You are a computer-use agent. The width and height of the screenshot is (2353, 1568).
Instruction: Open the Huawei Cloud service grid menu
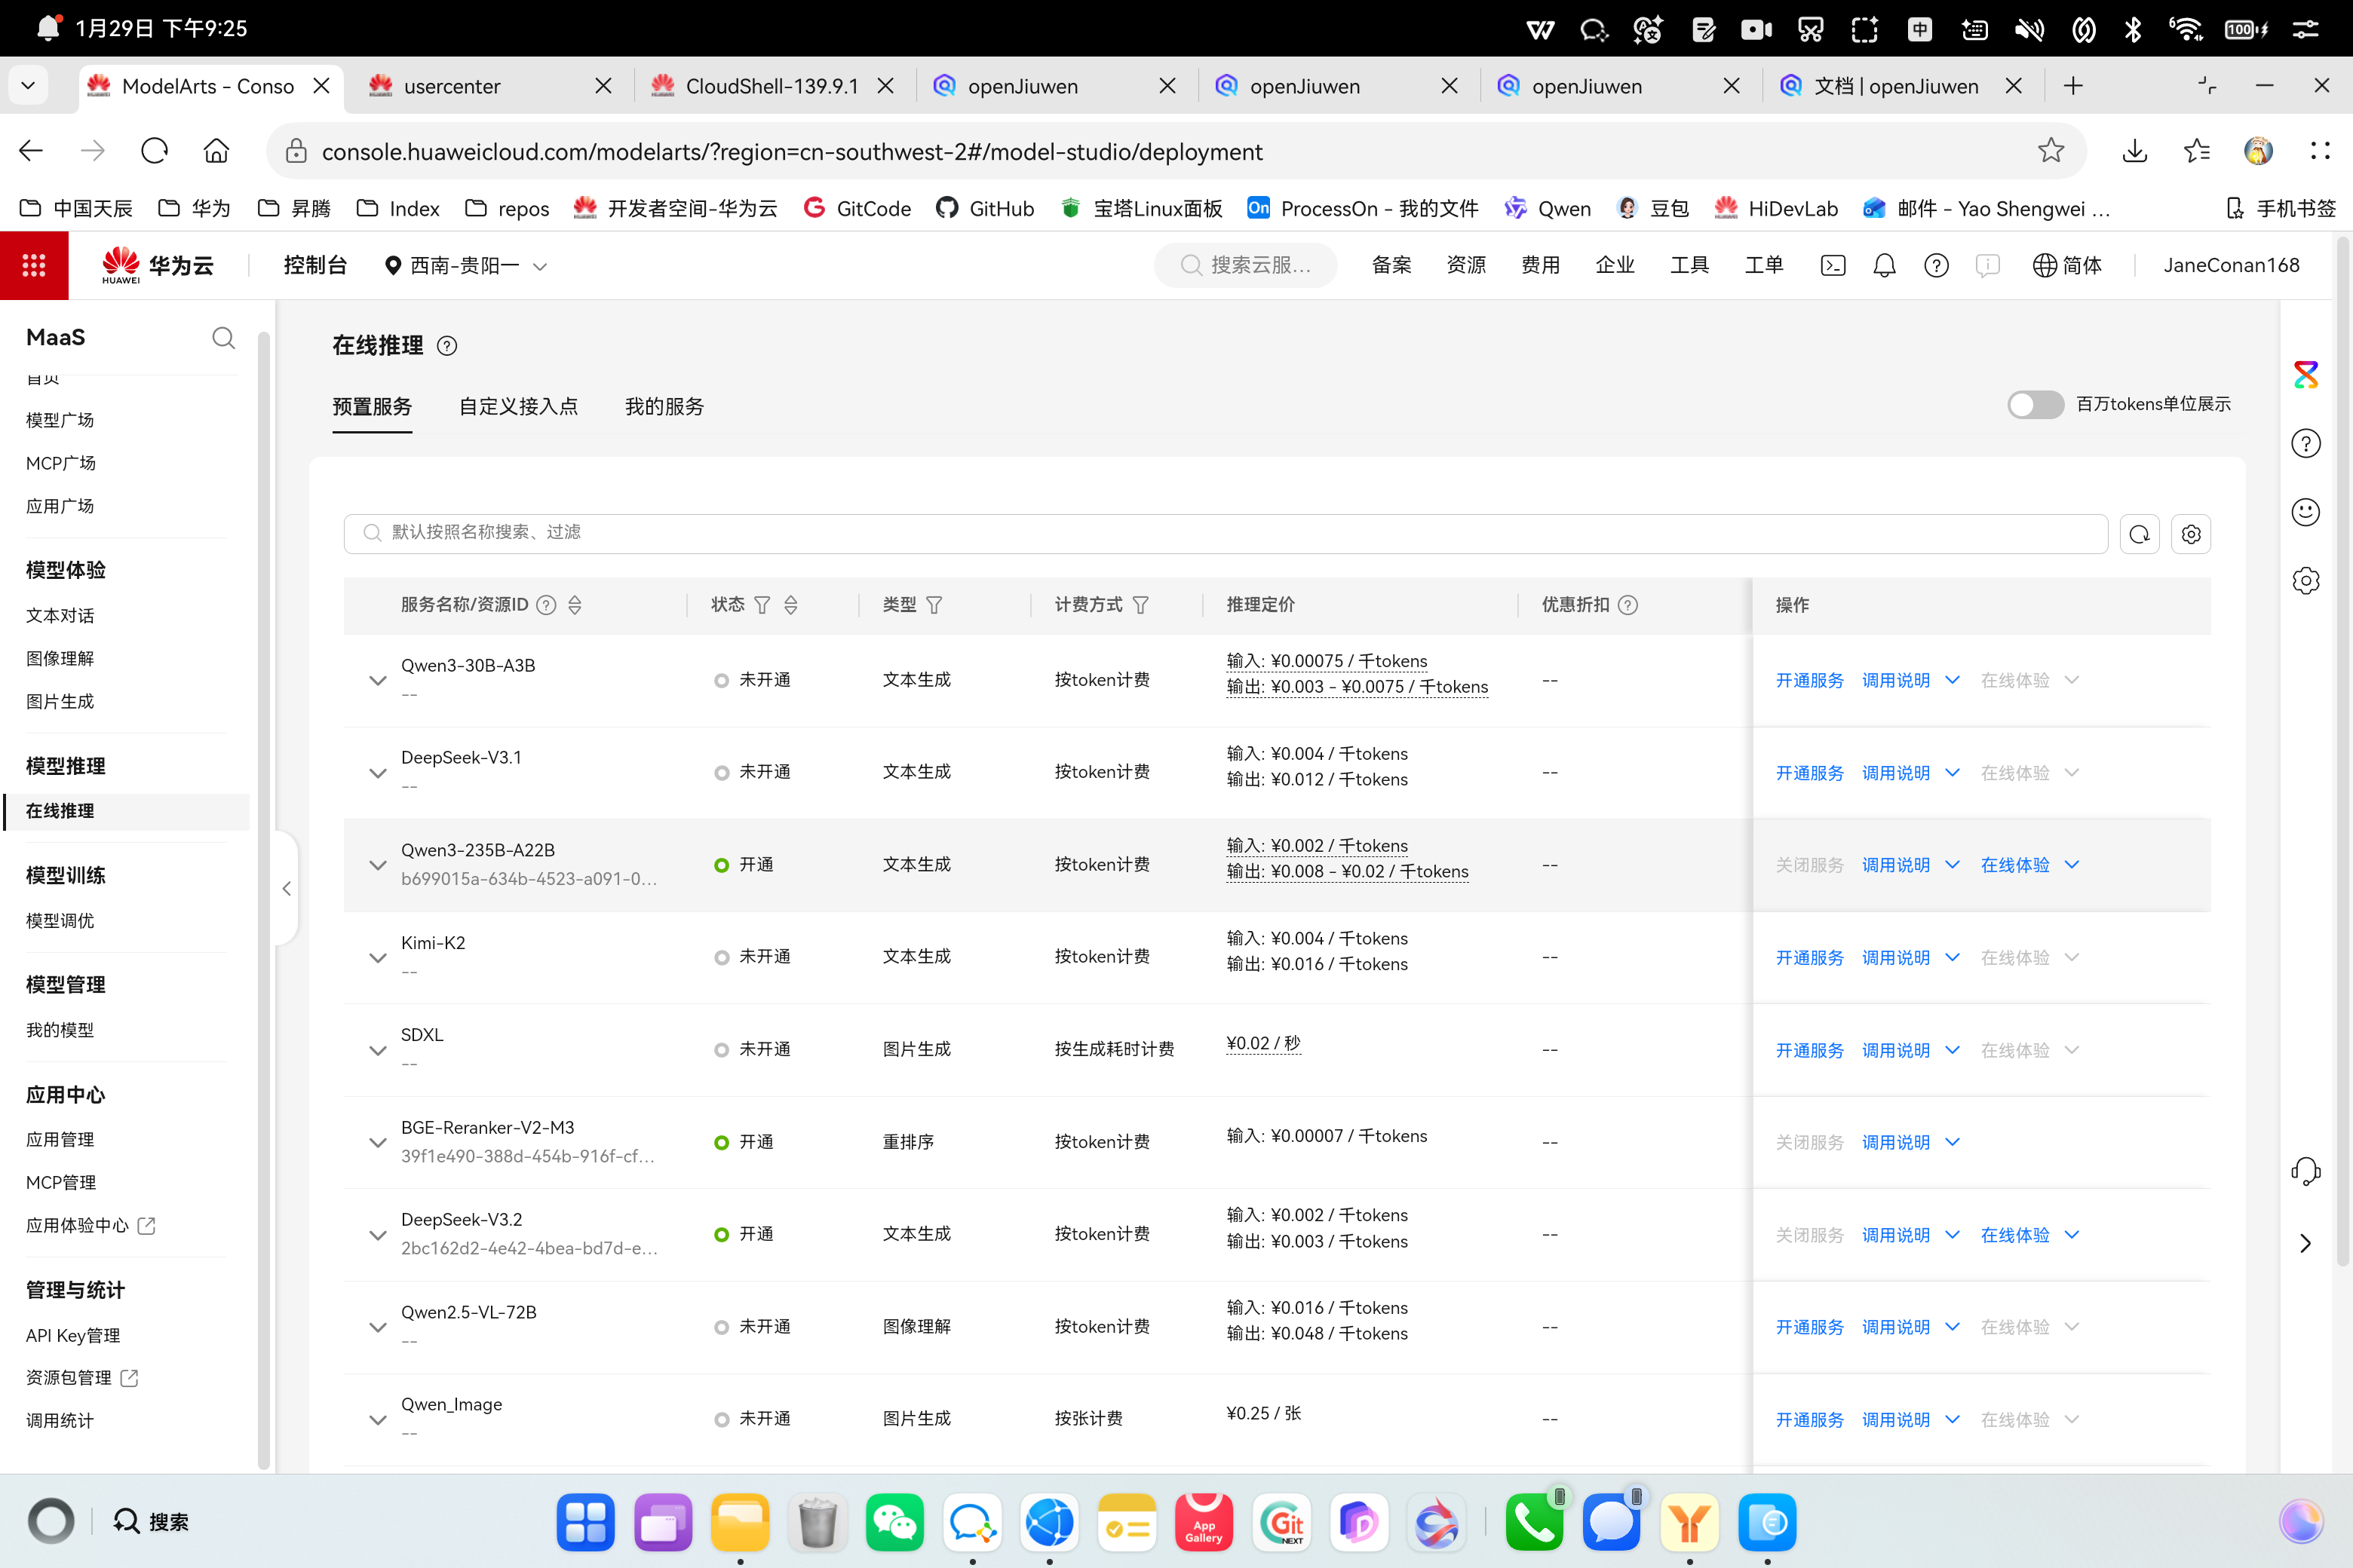34,265
